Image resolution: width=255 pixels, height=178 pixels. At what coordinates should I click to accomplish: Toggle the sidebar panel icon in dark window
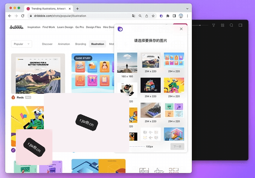240,25
